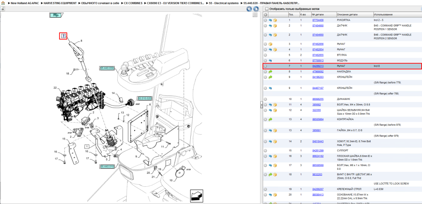
Task: Click the add-all plus icon in table header
Action: [x=265, y=14]
